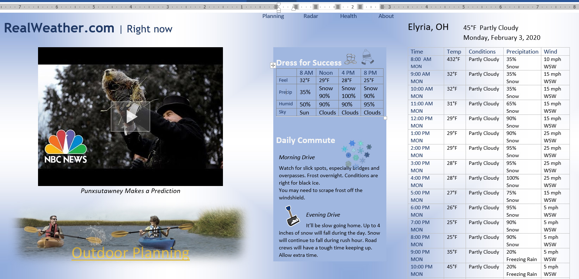Open the Health navigation link

[348, 16]
